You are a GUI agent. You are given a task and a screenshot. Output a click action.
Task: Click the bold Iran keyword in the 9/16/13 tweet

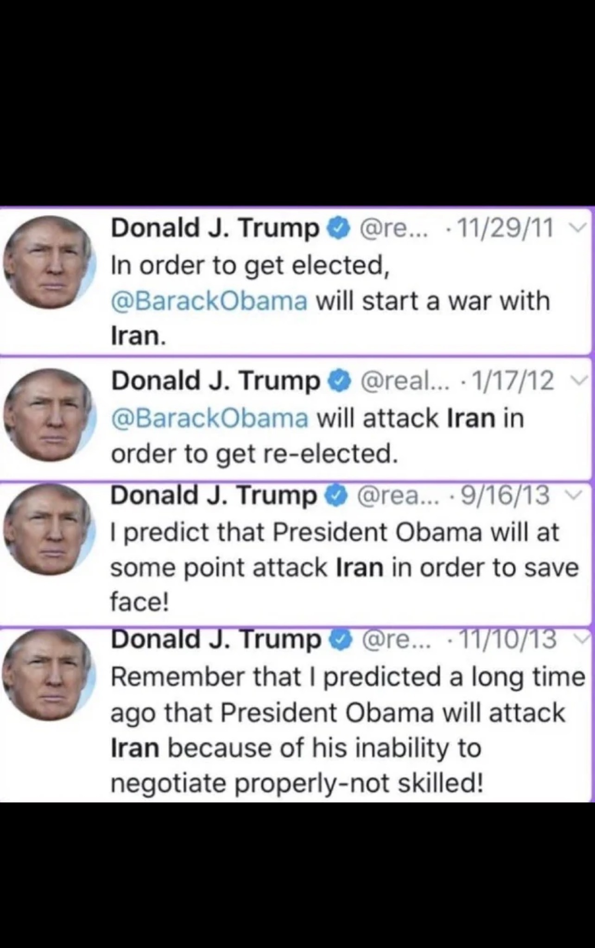click(360, 568)
